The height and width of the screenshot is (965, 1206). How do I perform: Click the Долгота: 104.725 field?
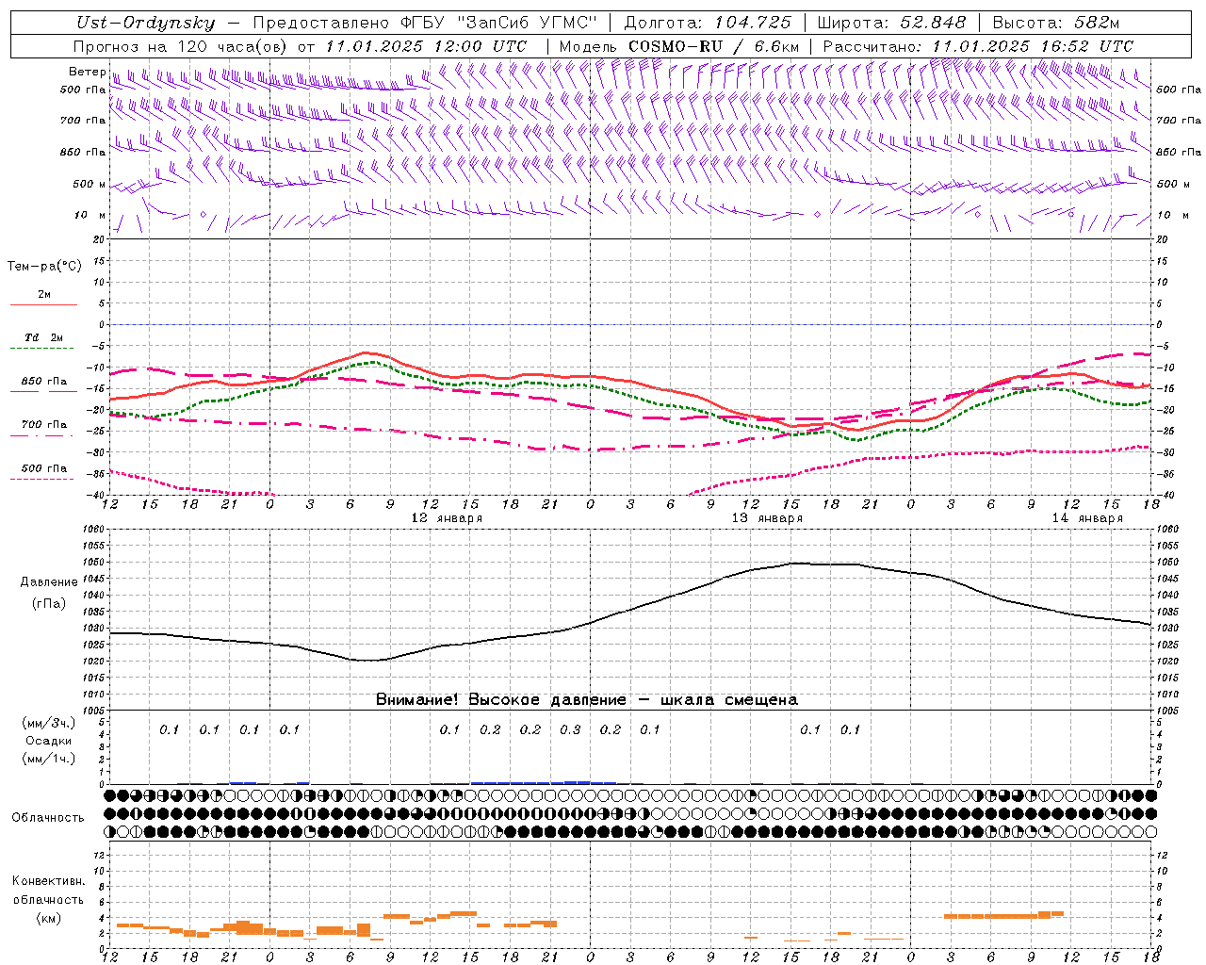tap(708, 24)
